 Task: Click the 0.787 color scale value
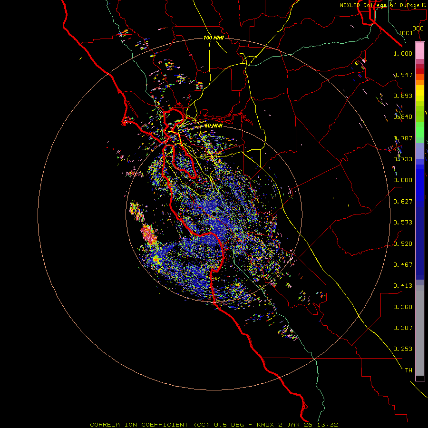pyautogui.click(x=403, y=138)
